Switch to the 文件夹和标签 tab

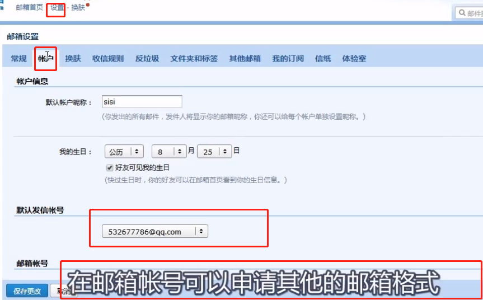[194, 59]
